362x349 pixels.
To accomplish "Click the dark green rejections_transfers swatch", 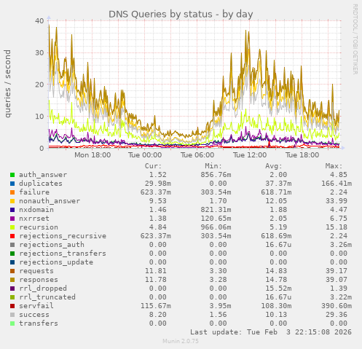I will 12,254.
